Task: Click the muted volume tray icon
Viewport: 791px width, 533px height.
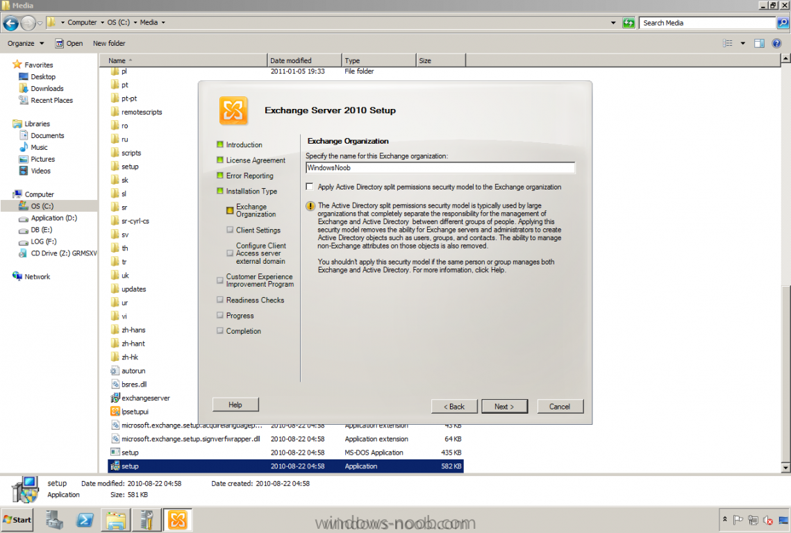Action: 768,520
